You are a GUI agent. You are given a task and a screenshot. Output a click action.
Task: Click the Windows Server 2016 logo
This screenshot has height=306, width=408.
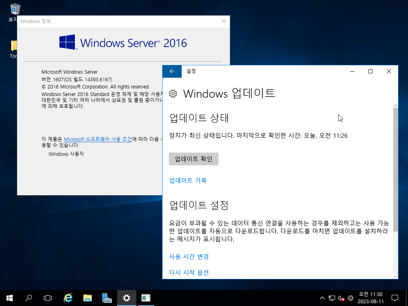pyautogui.click(x=123, y=43)
